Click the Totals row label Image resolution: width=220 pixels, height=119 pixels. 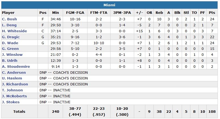click(19, 111)
